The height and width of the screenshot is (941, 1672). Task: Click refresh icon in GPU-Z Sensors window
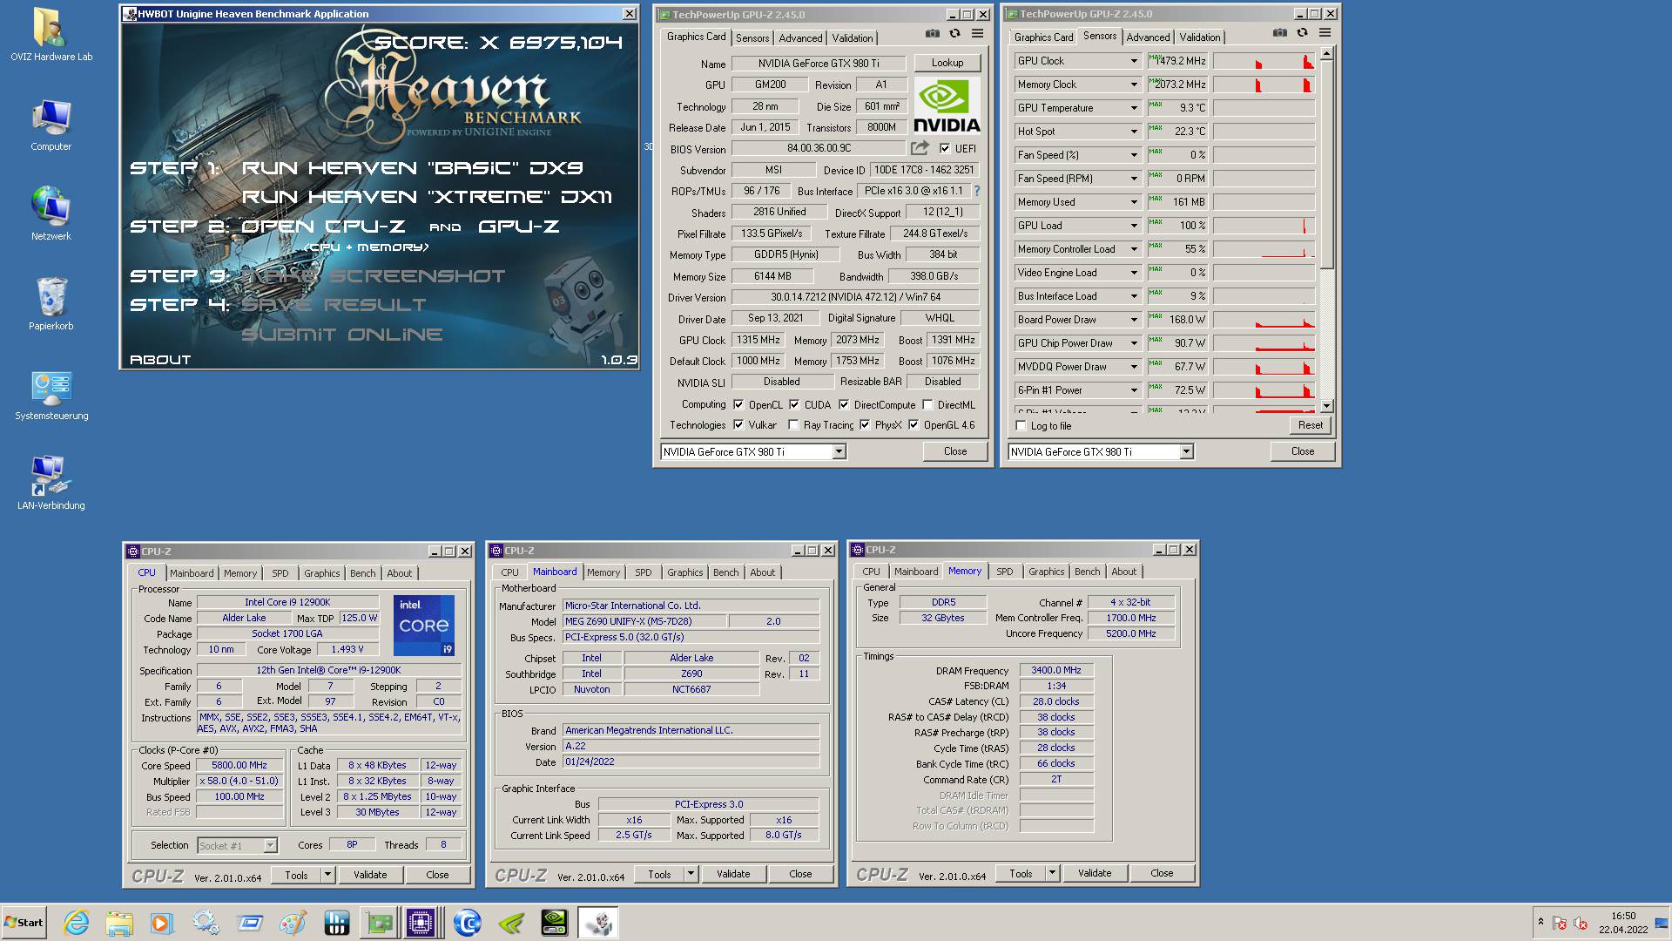[x=1302, y=32]
